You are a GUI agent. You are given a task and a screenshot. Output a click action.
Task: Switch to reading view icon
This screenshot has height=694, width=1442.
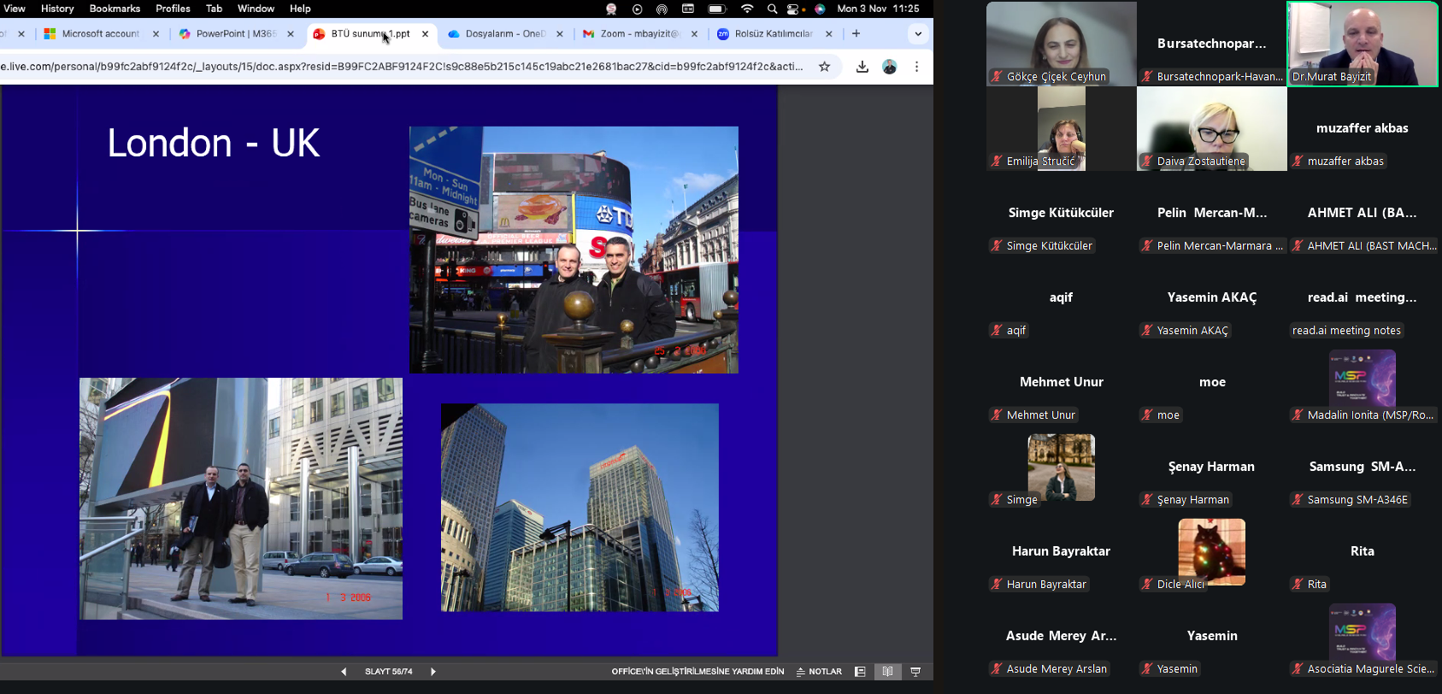tap(887, 672)
